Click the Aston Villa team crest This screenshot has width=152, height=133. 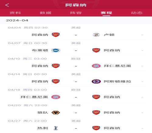tap(96, 81)
